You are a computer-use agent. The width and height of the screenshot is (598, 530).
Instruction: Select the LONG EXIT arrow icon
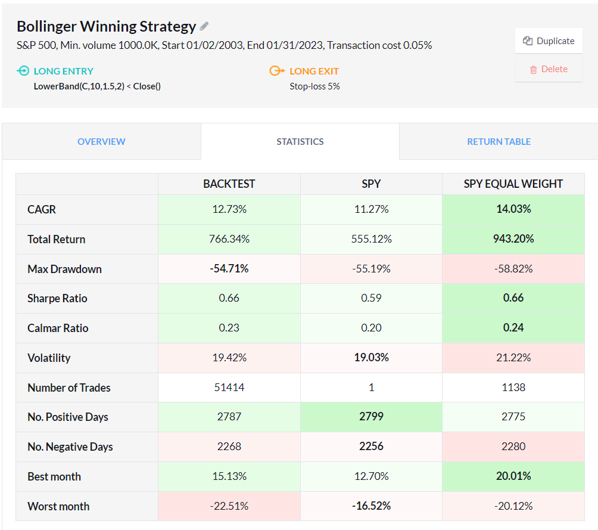[x=277, y=70]
